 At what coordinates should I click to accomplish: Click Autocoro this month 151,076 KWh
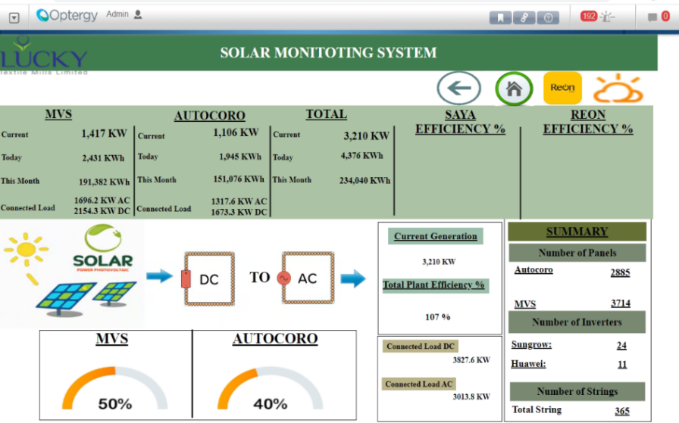(239, 179)
